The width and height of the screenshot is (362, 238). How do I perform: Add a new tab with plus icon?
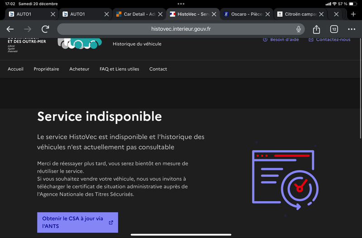tap(353, 14)
